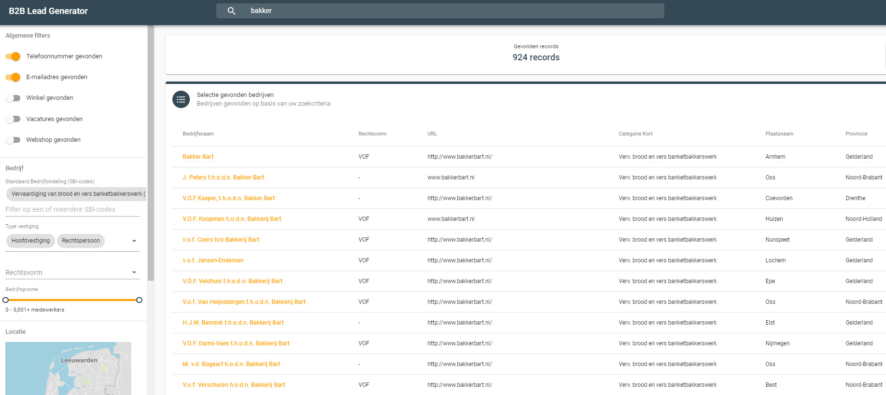Sort by Bedrijfsnaam column header
The image size is (886, 395).
coord(198,134)
